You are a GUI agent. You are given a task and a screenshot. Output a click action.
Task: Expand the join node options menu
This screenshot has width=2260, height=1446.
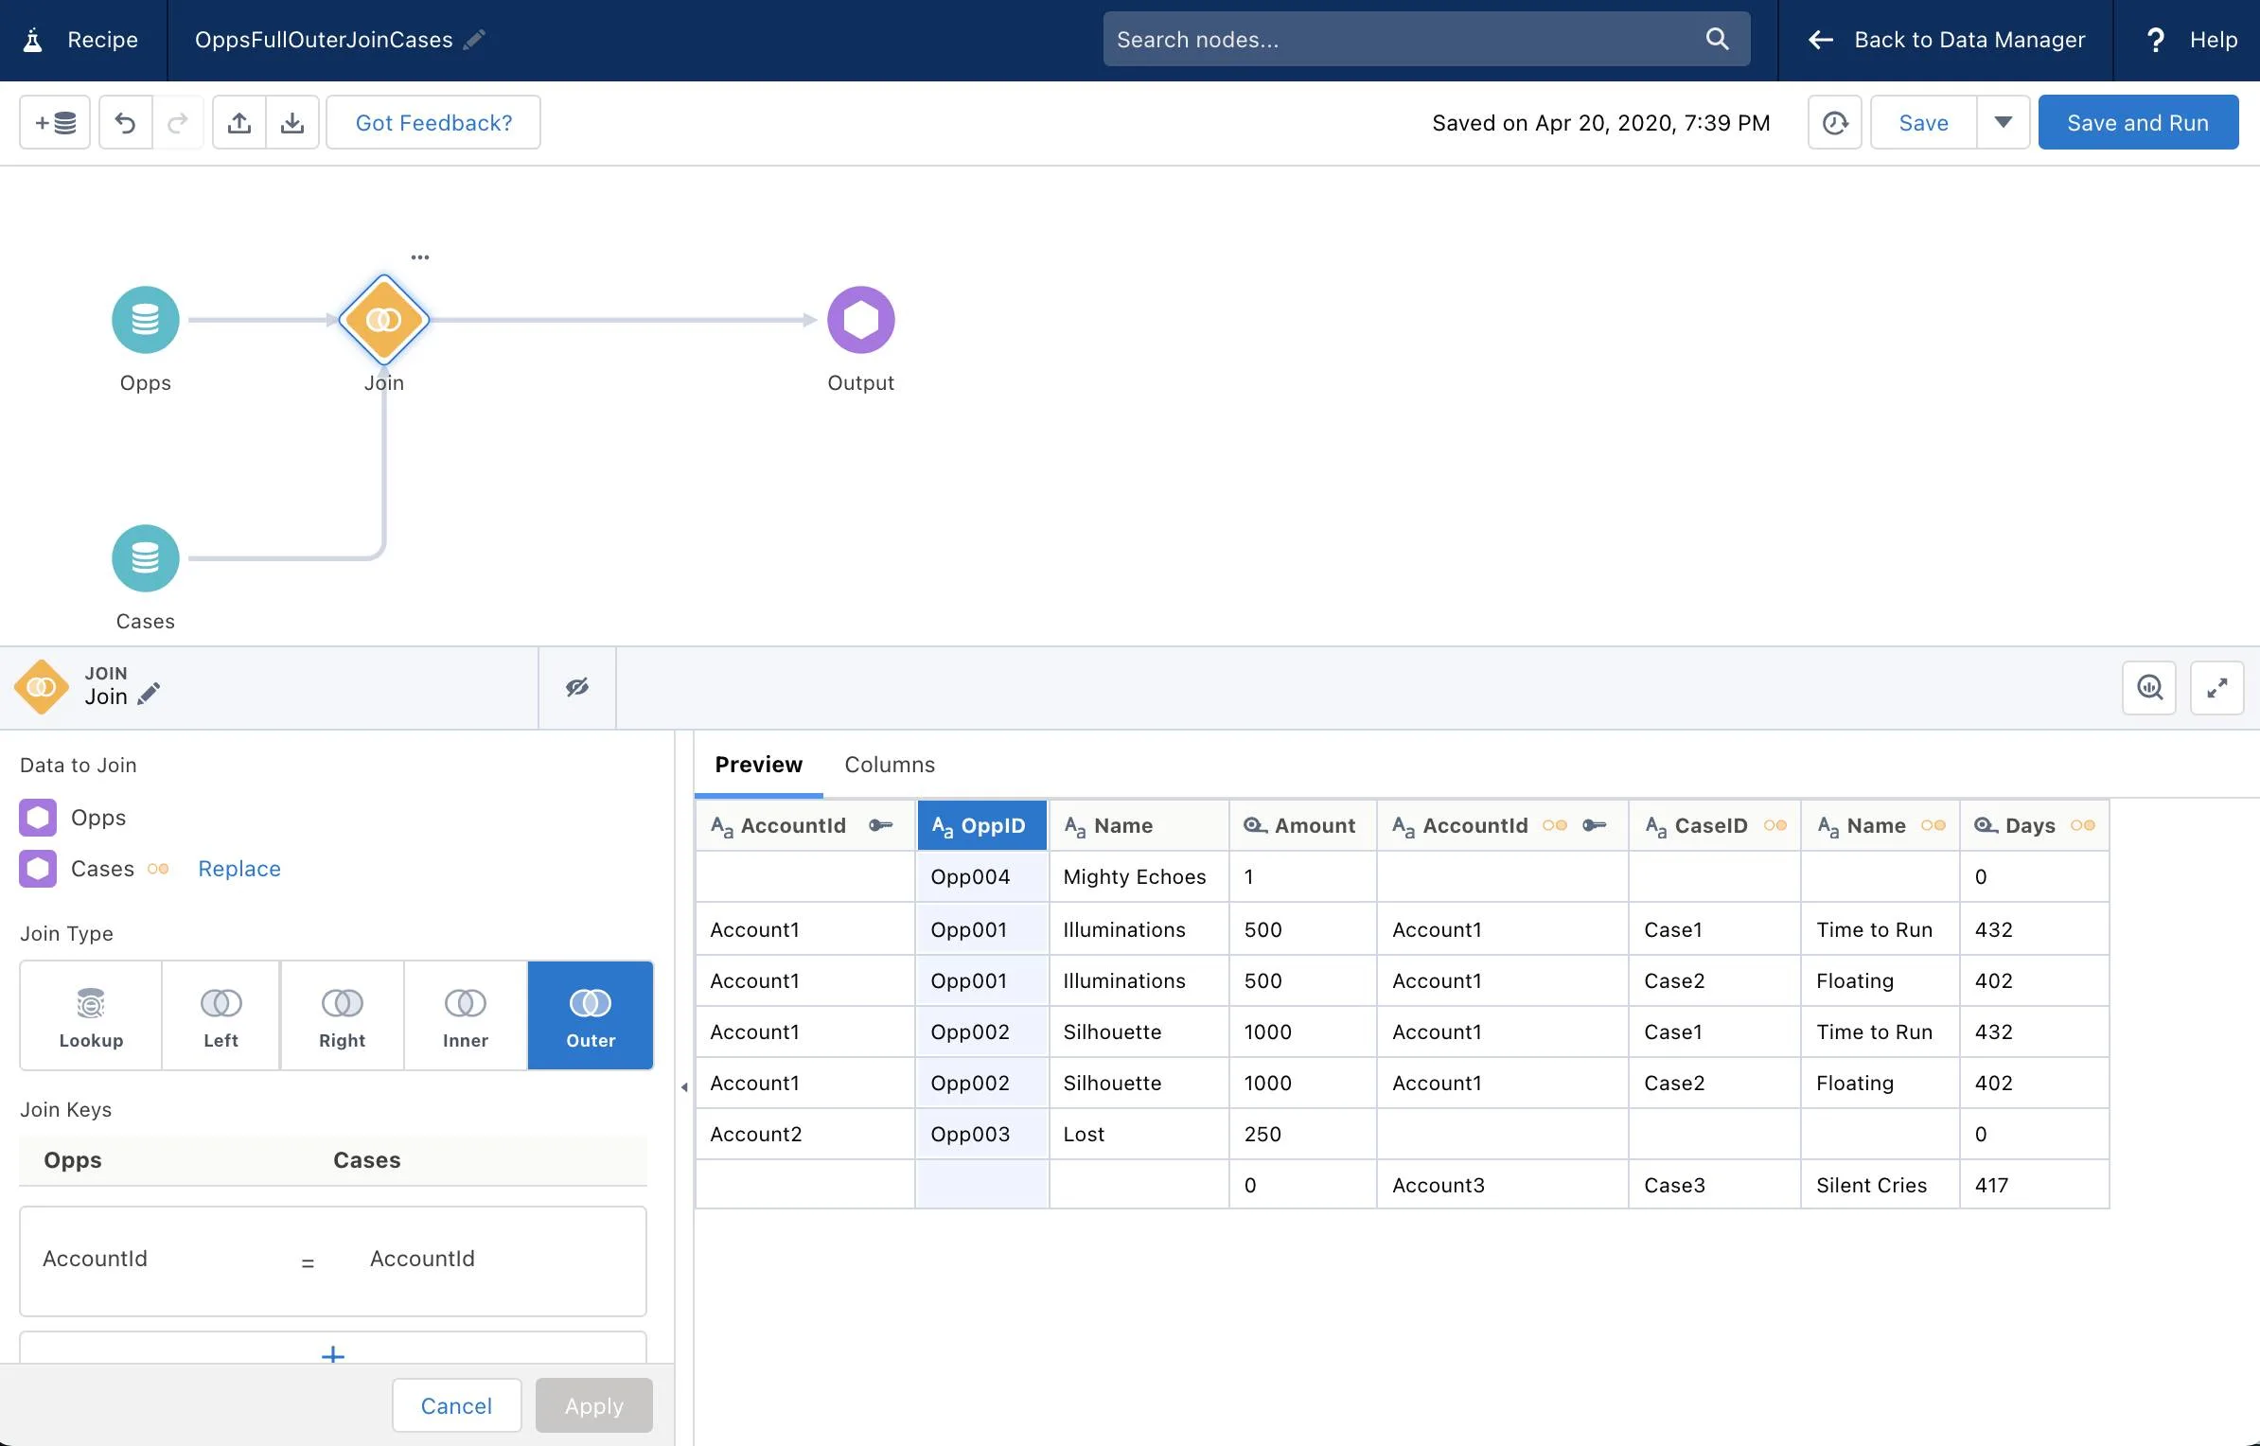pyautogui.click(x=416, y=256)
